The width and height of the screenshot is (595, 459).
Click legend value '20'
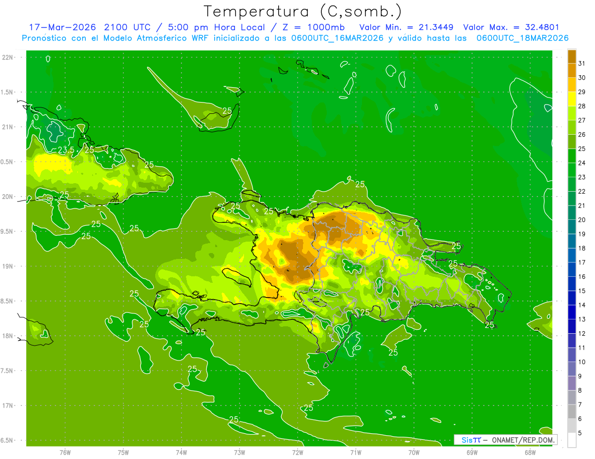point(582,220)
